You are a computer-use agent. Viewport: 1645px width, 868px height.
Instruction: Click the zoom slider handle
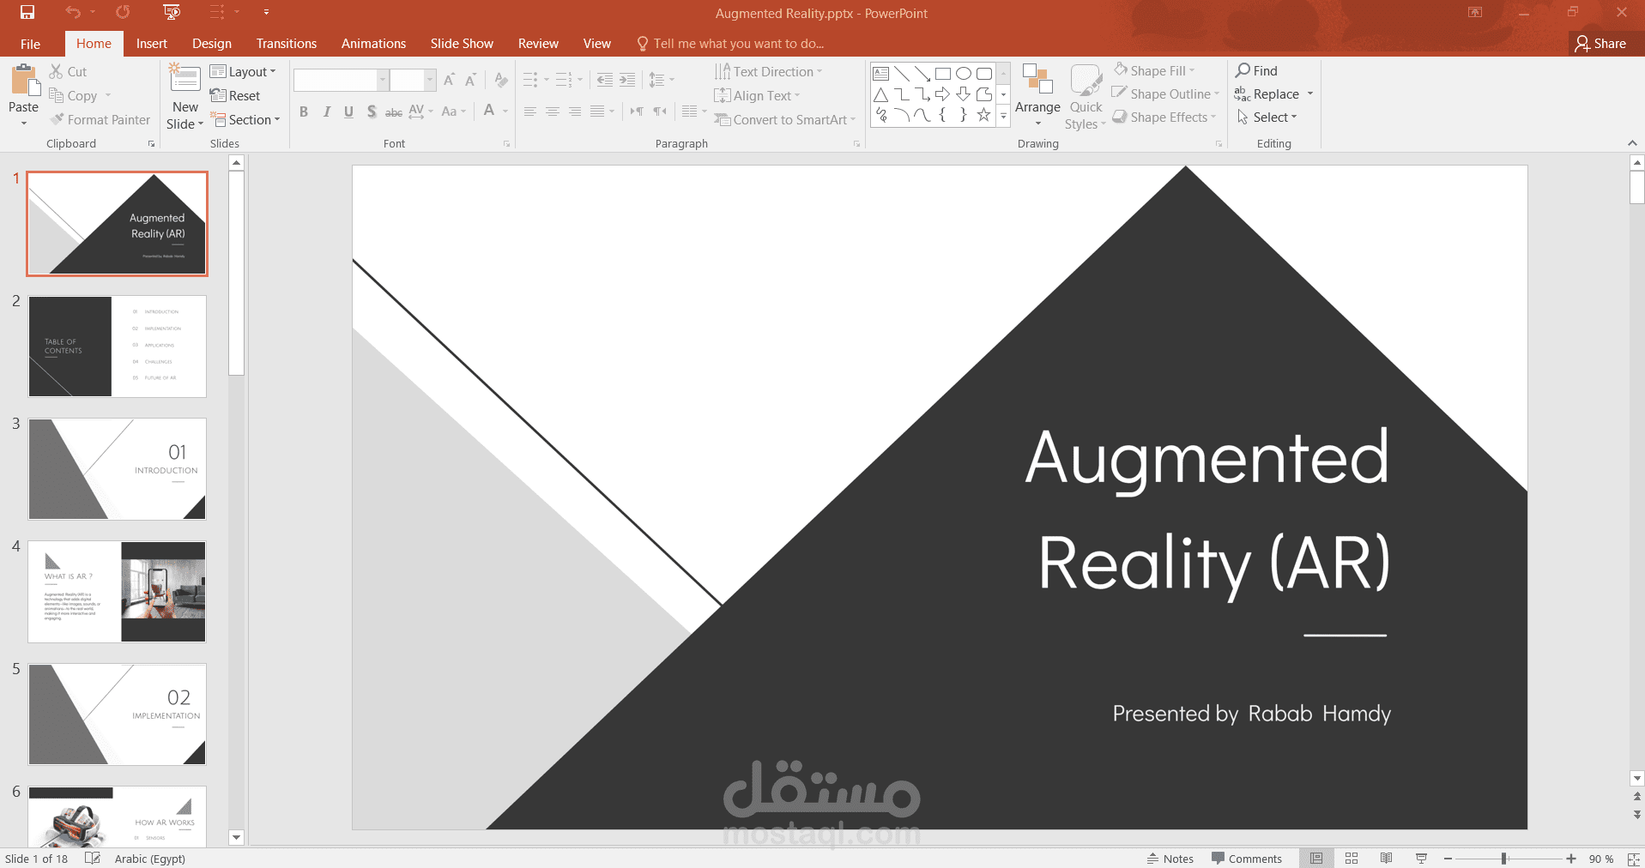[x=1503, y=859]
